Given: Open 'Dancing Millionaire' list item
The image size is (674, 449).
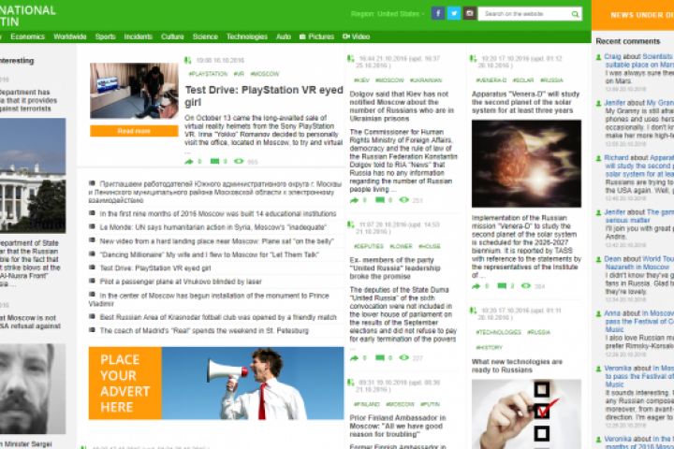Looking at the screenshot, I should click(x=210, y=254).
